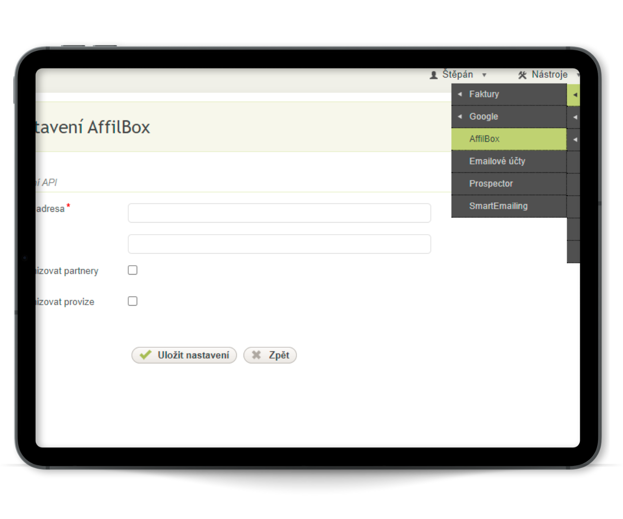The height and width of the screenshot is (519, 623).
Task: Choose Prospector from the tools menu
Action: coord(509,184)
